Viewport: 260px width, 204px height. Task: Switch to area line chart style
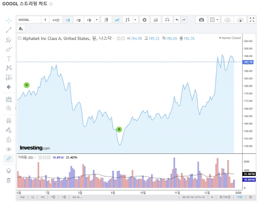click(117, 20)
